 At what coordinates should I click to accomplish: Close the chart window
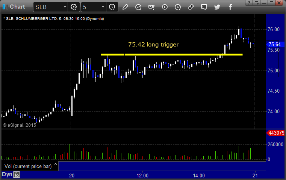279,3
